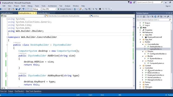The image size is (173, 97).
Task: Undo the last edit using the toolbar
Action: [23, 9]
